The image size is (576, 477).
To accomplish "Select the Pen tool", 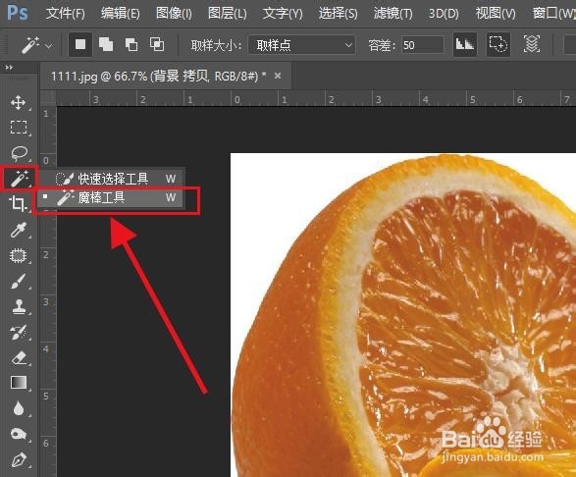I will point(19,460).
